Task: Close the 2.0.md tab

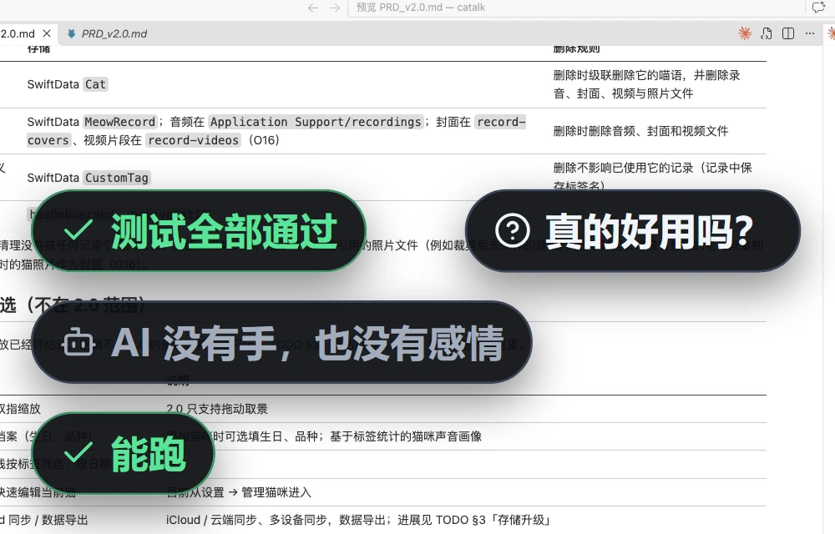Action: pyautogui.click(x=47, y=33)
